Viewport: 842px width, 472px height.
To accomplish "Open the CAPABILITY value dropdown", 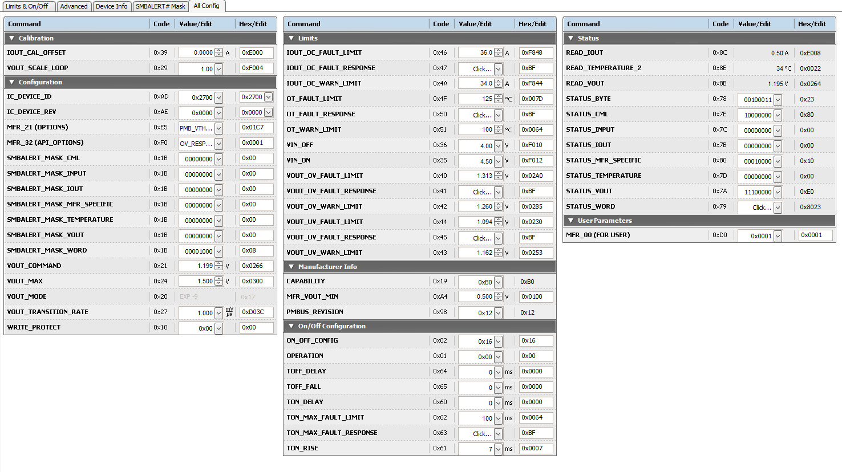I will point(498,282).
